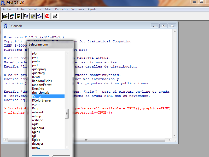Click the Copy toolbar icon
The image size is (209, 157).
[26, 16]
